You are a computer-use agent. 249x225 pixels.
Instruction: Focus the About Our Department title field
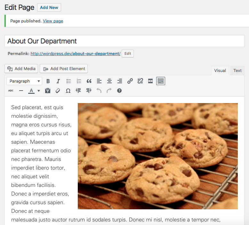(x=124, y=41)
